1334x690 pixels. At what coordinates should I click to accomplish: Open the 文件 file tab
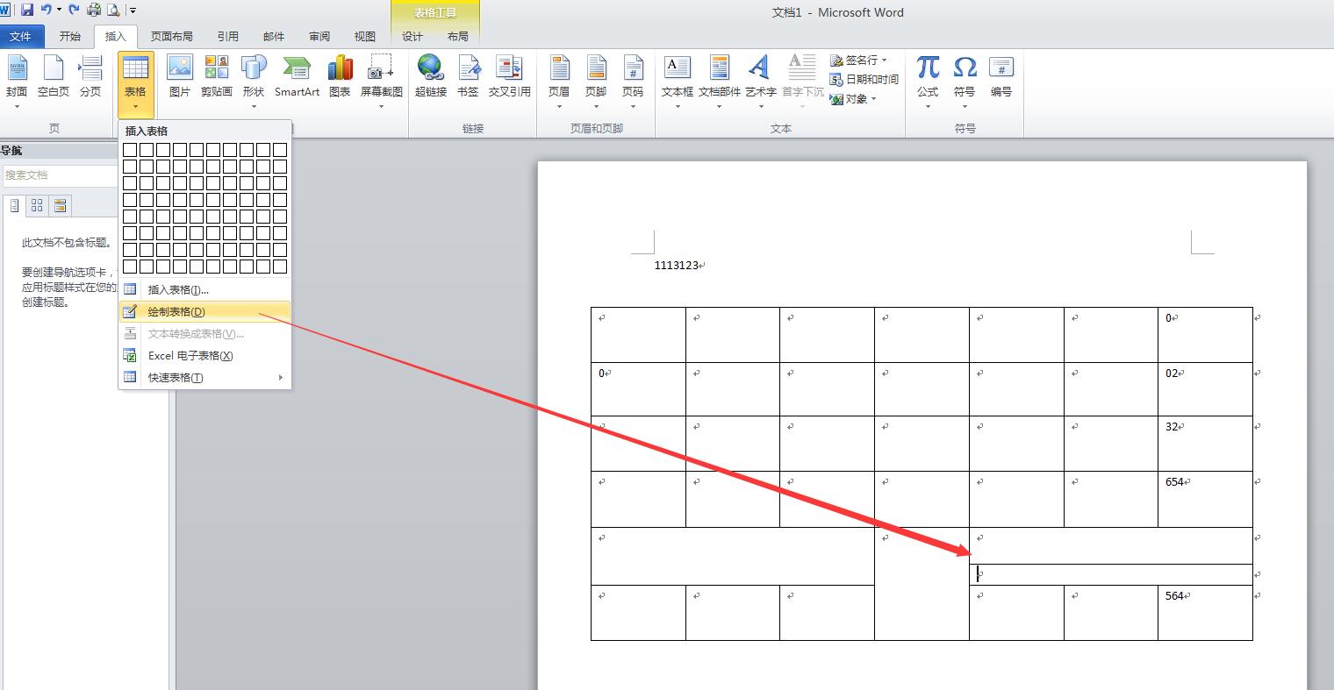(x=20, y=36)
